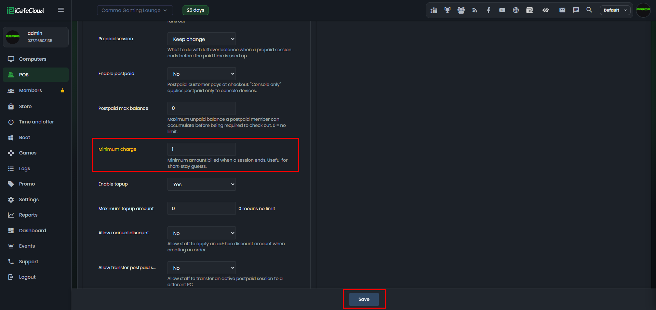
Task: Open Store in sidebar
Action: (x=36, y=106)
